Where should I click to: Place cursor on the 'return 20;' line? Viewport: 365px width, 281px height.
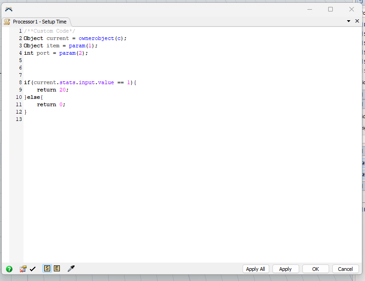(x=53, y=90)
